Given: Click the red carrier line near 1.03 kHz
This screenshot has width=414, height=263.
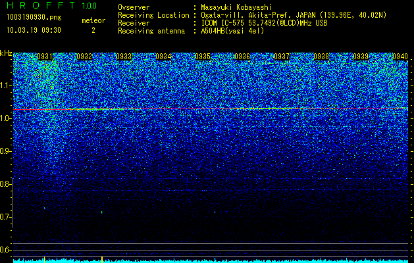Looking at the screenshot, I should coord(211,108).
